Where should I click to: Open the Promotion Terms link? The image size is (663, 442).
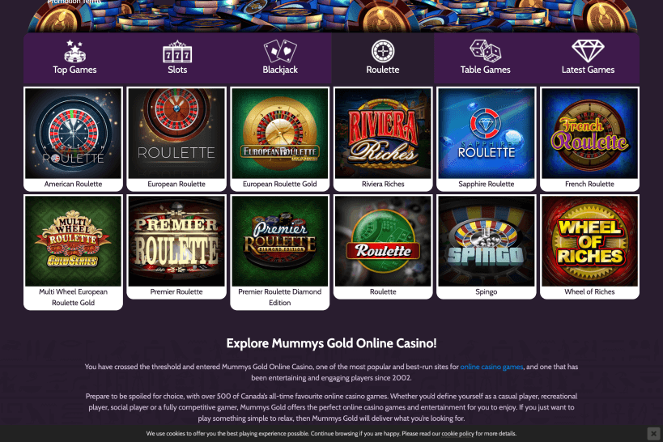click(x=74, y=2)
